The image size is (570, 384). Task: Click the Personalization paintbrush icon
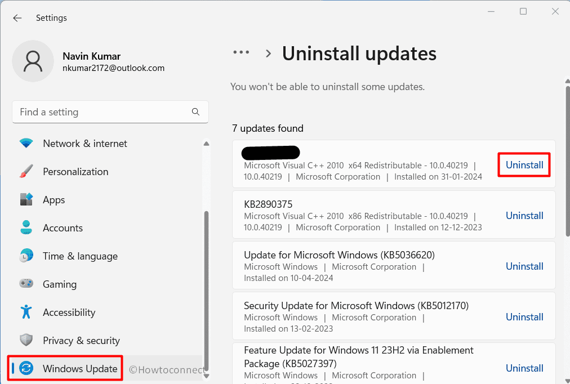pyautogui.click(x=26, y=172)
